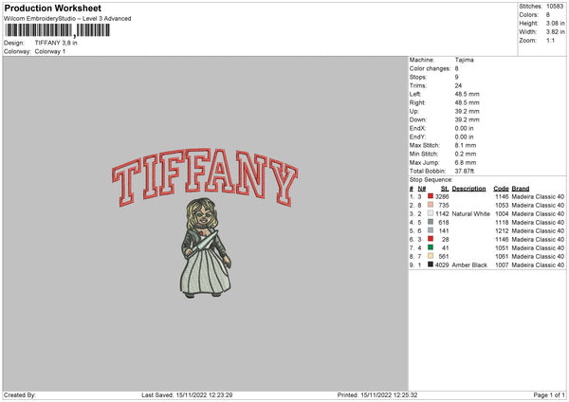Select the TIFFANY lettering in the preview
569x402 pixels.
click(206, 176)
